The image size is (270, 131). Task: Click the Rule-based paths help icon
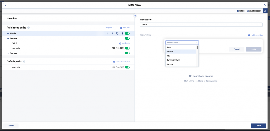[28, 28]
